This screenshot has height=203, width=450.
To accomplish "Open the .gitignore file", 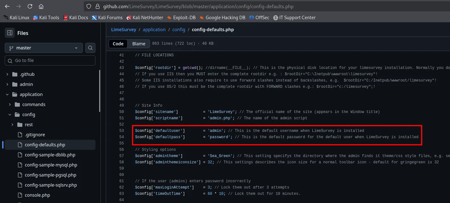I will coord(35,135).
